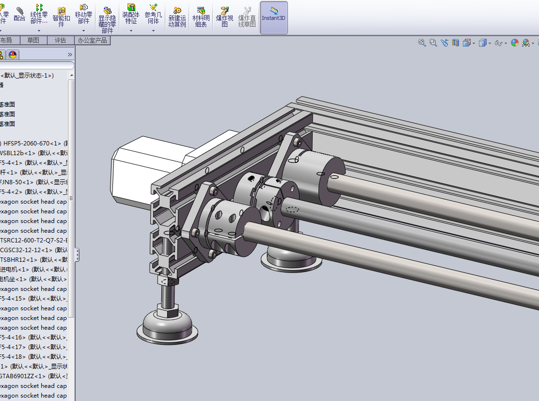Click the feature tree vertical scrollbar thumb
This screenshot has width=539, height=401.
click(72, 198)
